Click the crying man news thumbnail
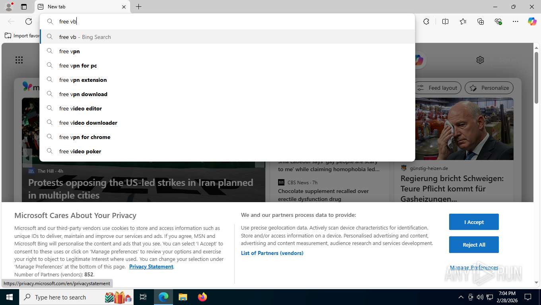Screen dimensions: 541x305 464,129
